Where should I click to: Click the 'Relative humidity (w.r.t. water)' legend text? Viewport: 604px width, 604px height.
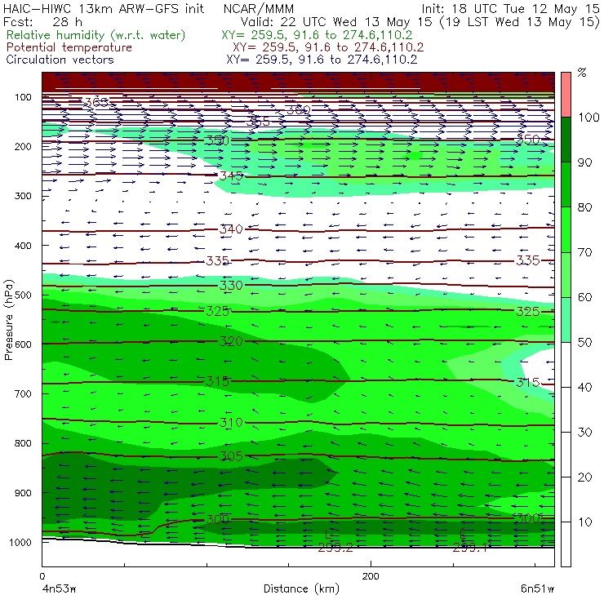[x=96, y=35]
